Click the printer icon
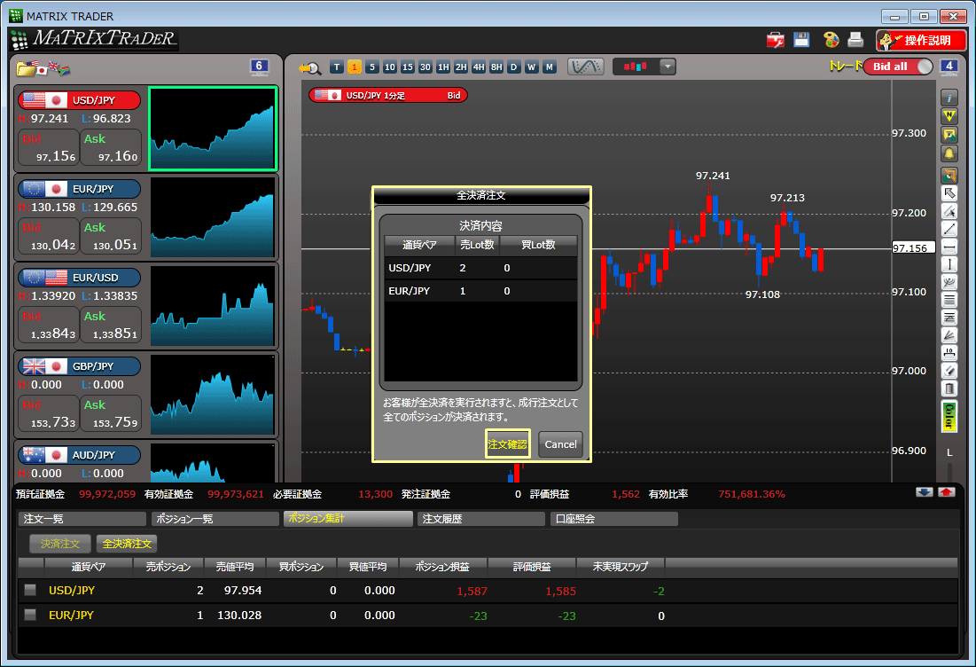This screenshot has width=976, height=667. [855, 40]
